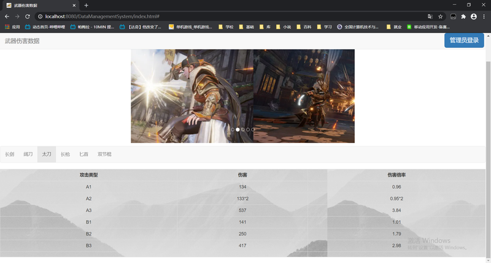Open the 库 bookmark folder
This screenshot has height=263, width=491.
click(x=265, y=27)
